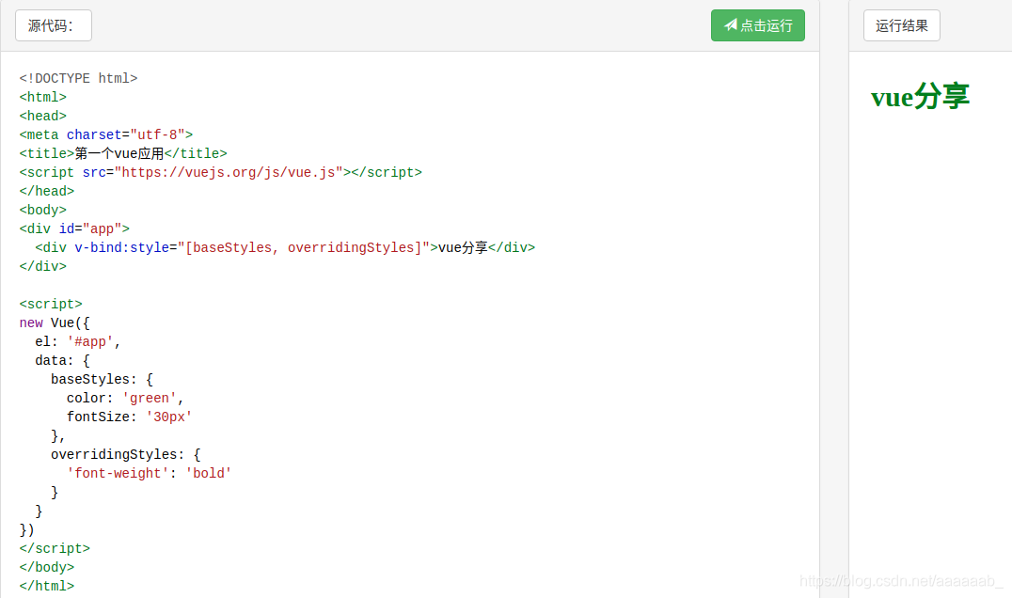Click the 源代码 button

click(x=53, y=25)
